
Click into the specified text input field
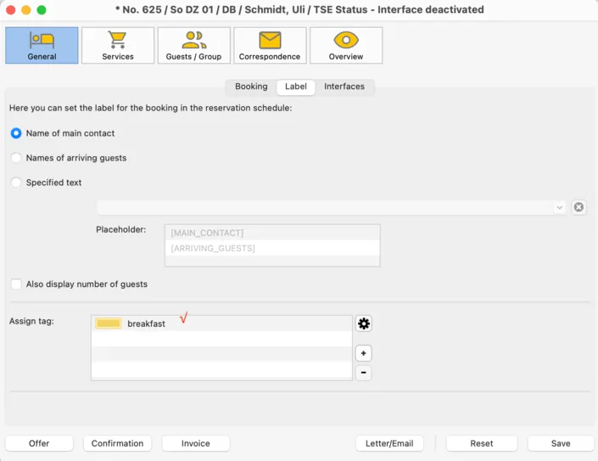coord(325,208)
